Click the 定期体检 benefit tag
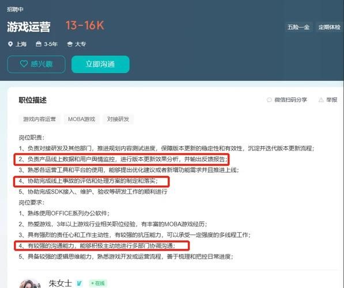Viewport: 344px width, 288px height. (329, 27)
